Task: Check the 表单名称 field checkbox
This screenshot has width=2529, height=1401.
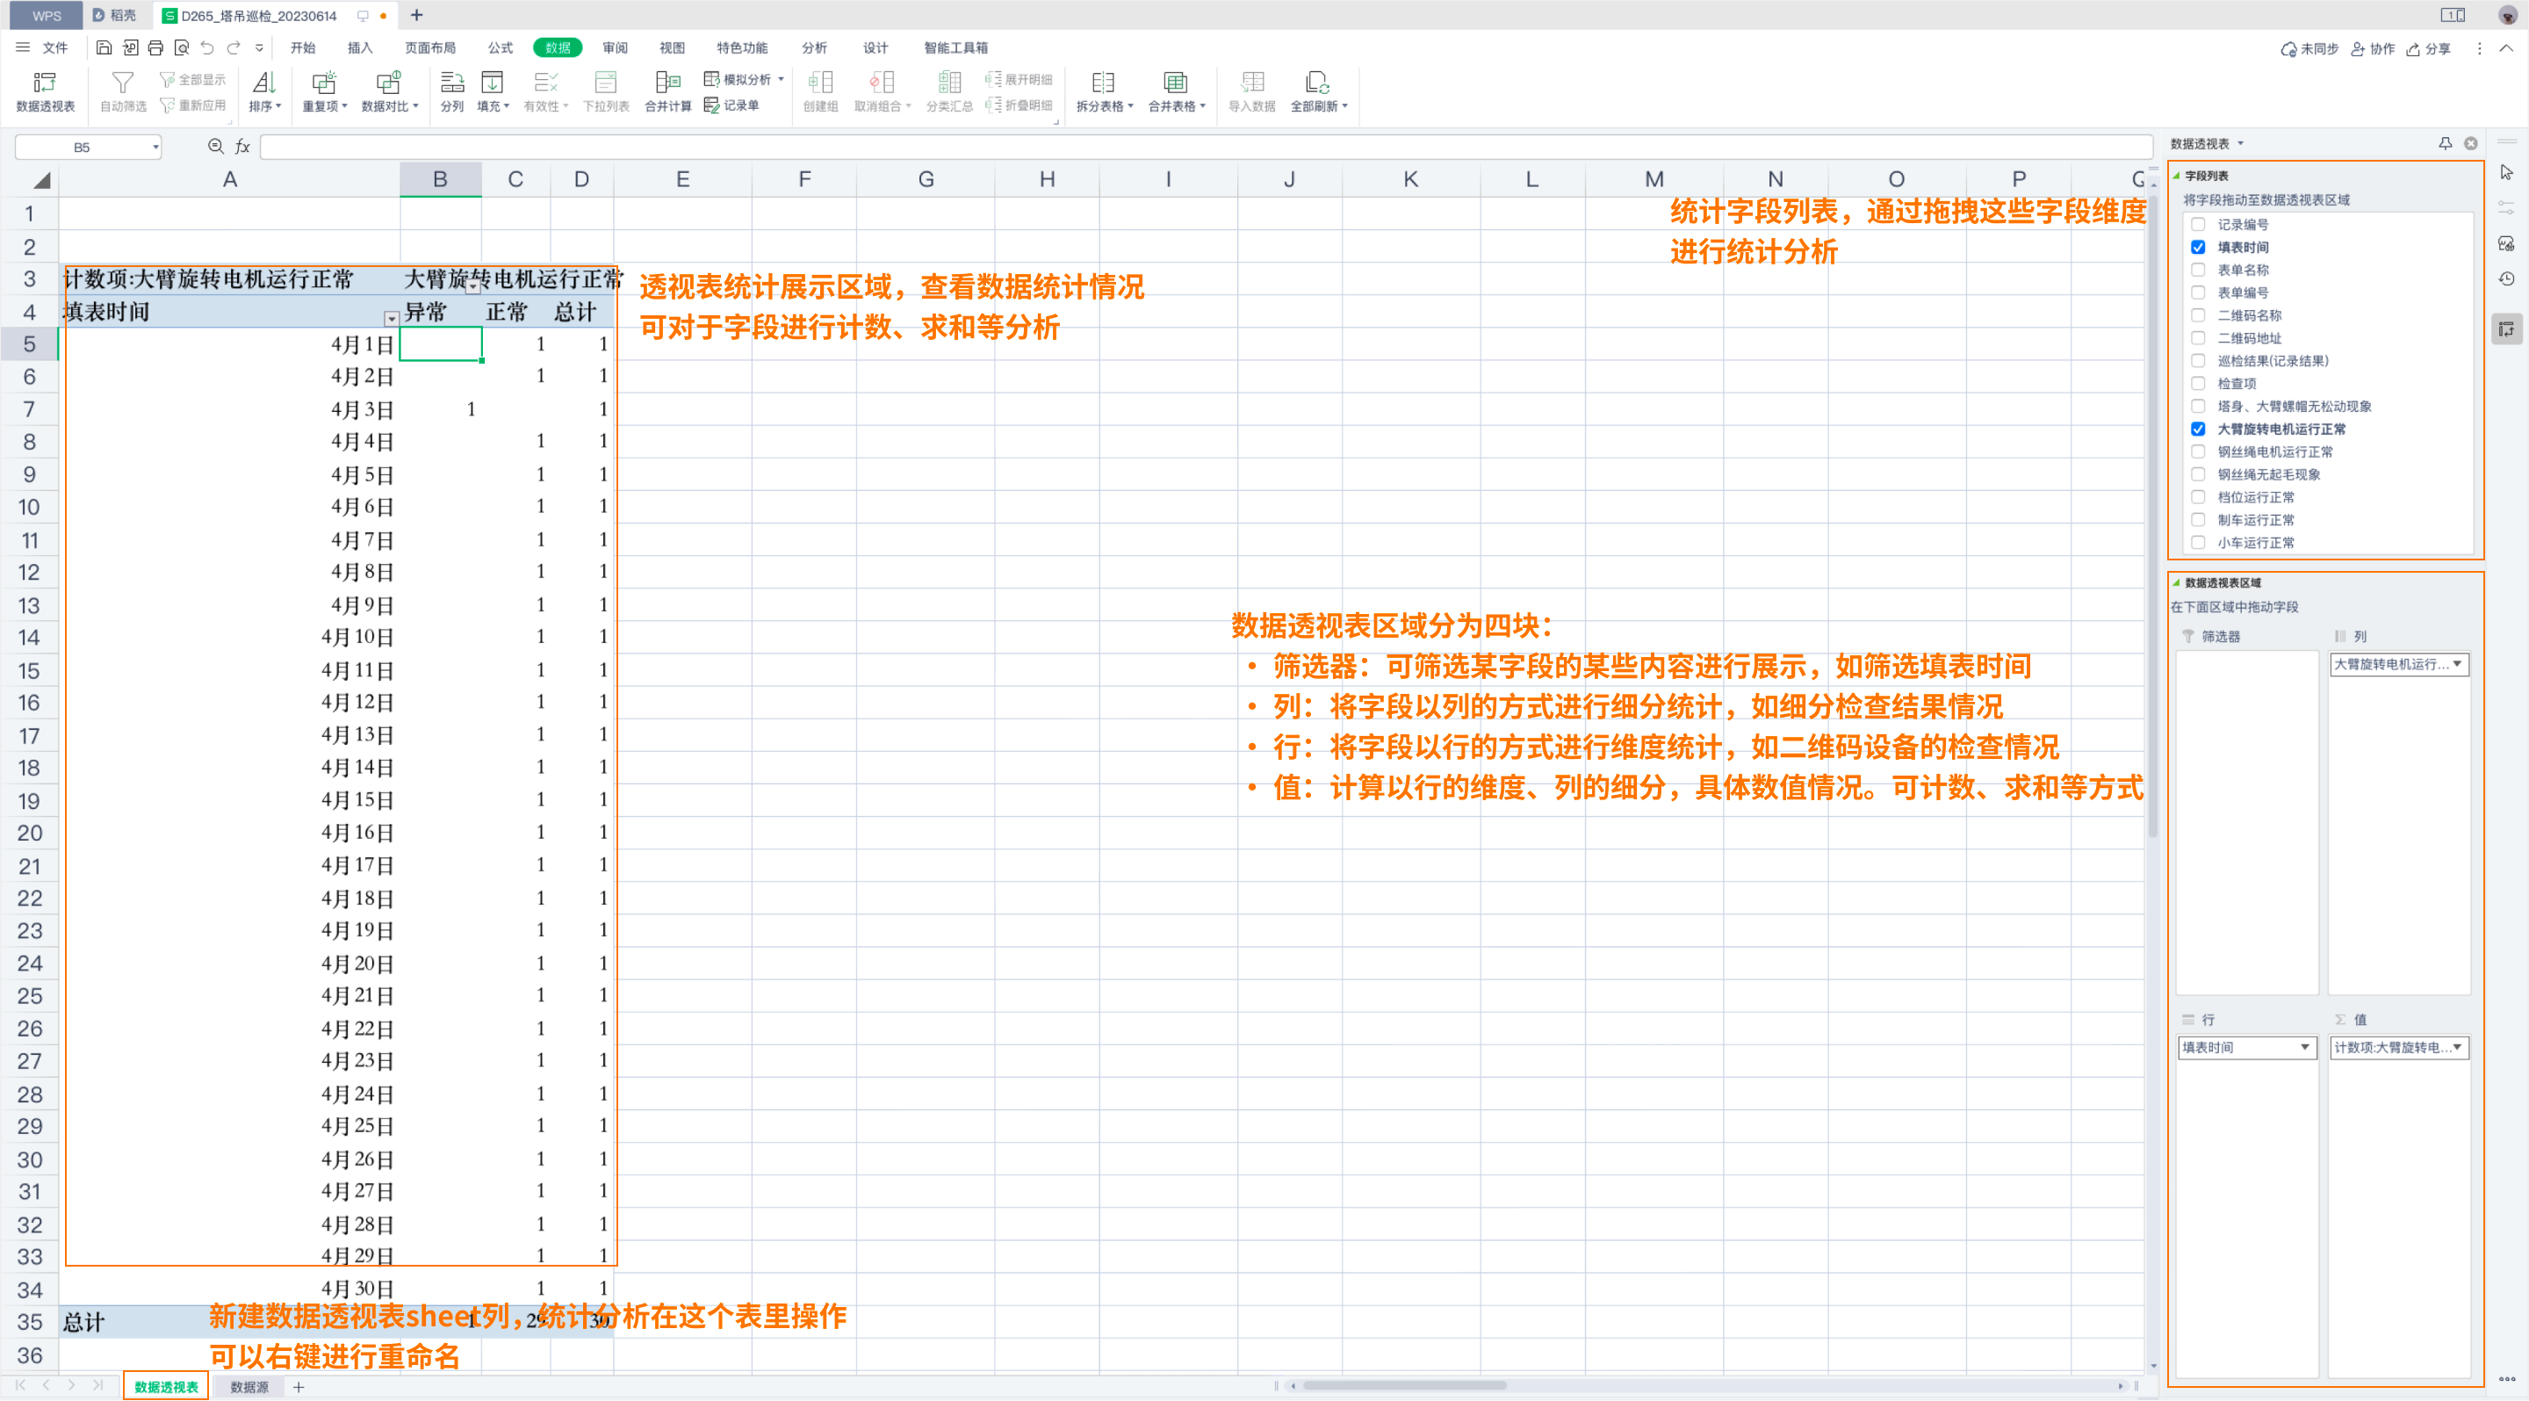Action: pos(2199,270)
